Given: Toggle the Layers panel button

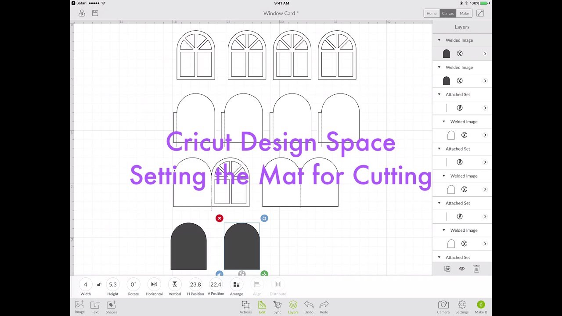Looking at the screenshot, I should 293,307.
